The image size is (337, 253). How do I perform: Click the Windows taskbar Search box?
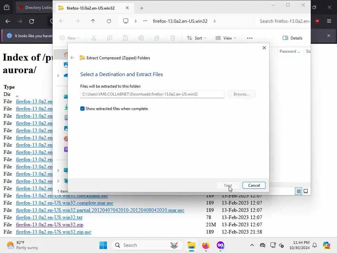point(147,245)
